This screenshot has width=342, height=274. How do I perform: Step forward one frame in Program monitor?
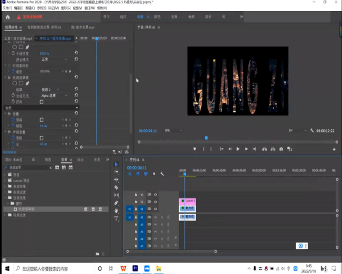click(246, 149)
